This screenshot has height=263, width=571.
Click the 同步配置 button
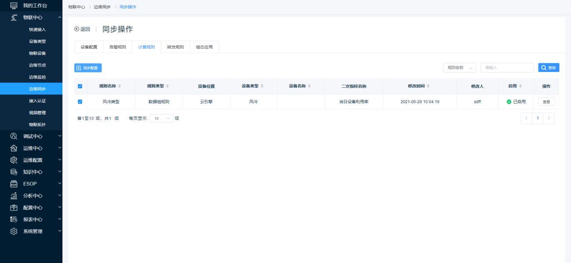coord(88,68)
